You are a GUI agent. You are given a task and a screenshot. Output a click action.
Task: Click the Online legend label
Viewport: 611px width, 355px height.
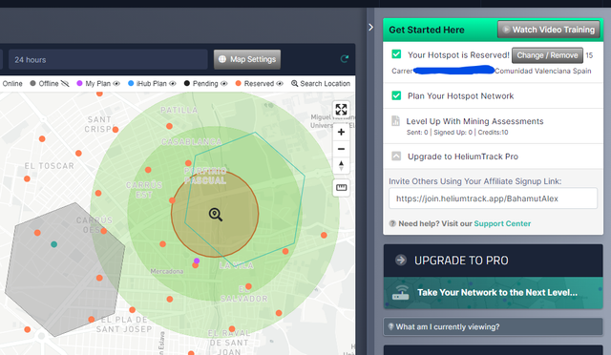12,83
